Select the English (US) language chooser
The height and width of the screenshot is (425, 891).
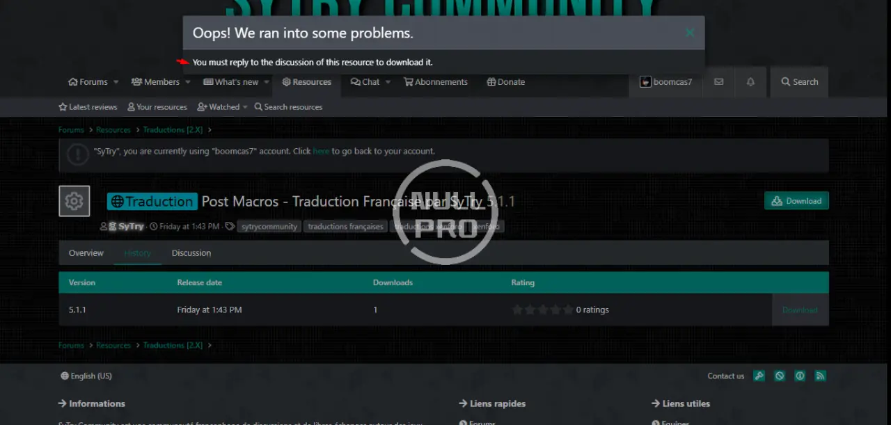pyautogui.click(x=86, y=376)
